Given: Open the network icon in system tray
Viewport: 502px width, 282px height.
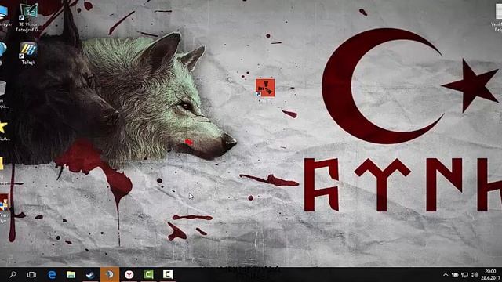Looking at the screenshot, I should 464,275.
